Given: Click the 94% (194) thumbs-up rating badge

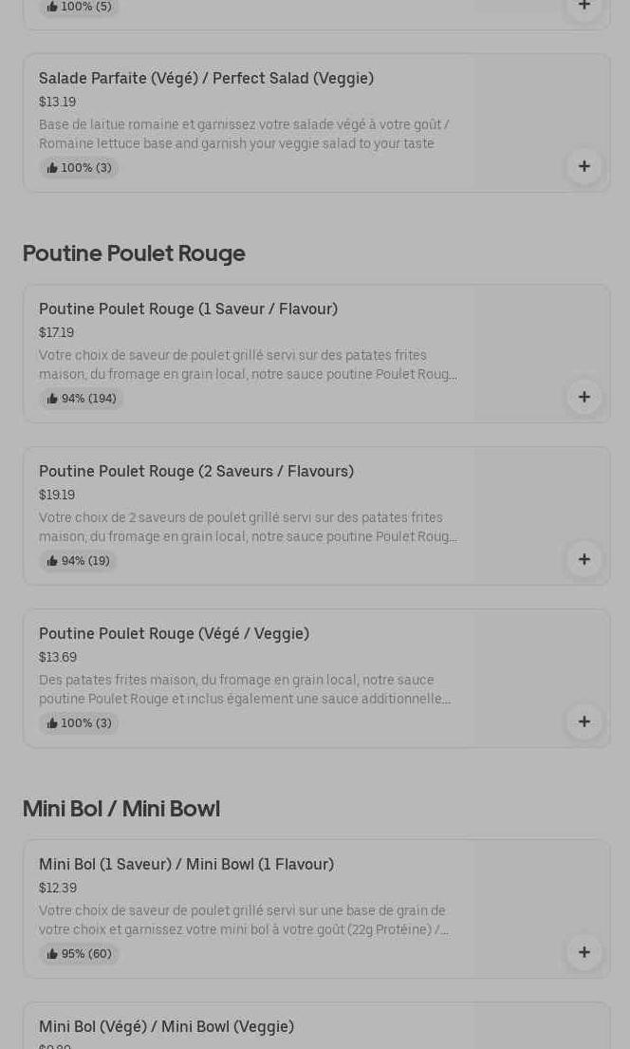Looking at the screenshot, I should [x=82, y=399].
